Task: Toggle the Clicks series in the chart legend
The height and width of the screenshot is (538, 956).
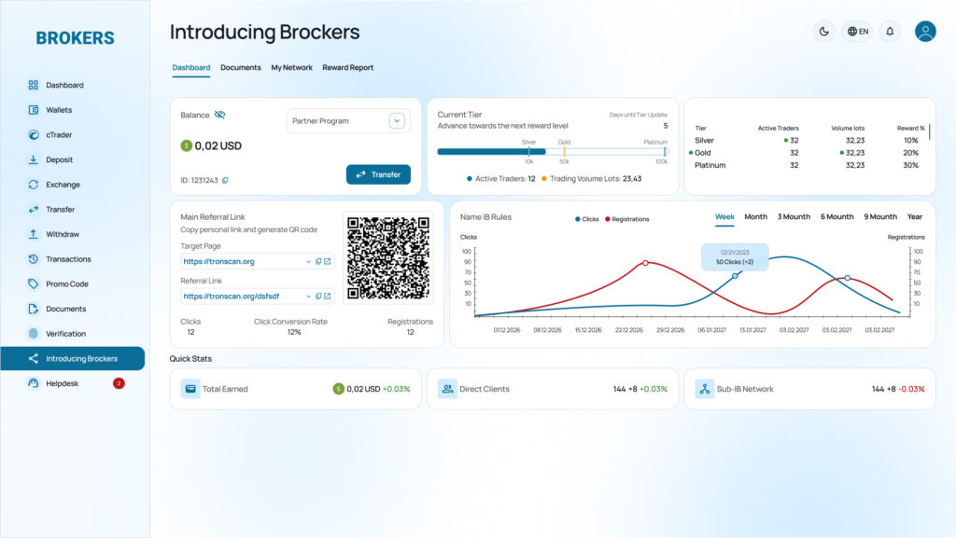Action: point(586,218)
